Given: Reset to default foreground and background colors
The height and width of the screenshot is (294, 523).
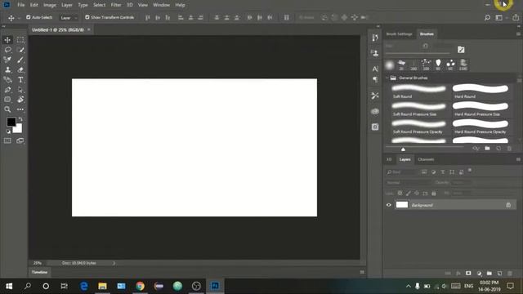Looking at the screenshot, I should coord(8,131).
